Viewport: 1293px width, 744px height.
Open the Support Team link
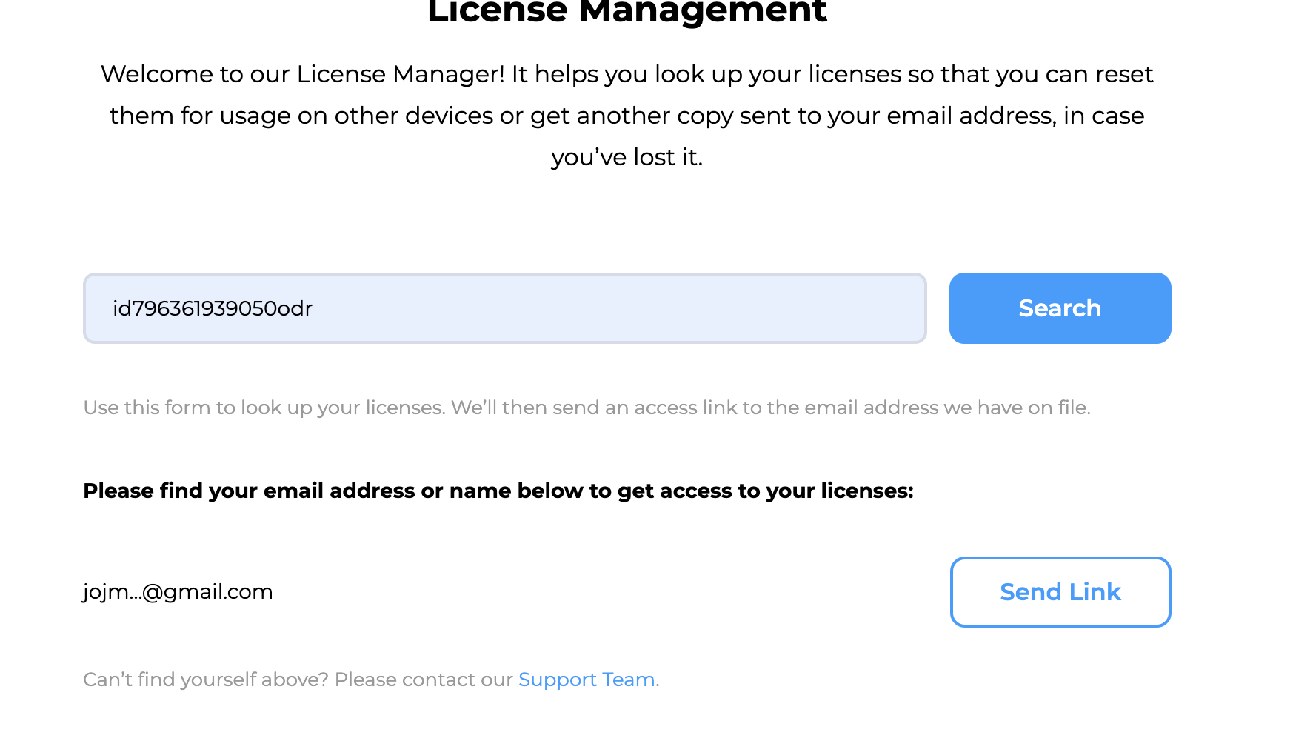587,680
